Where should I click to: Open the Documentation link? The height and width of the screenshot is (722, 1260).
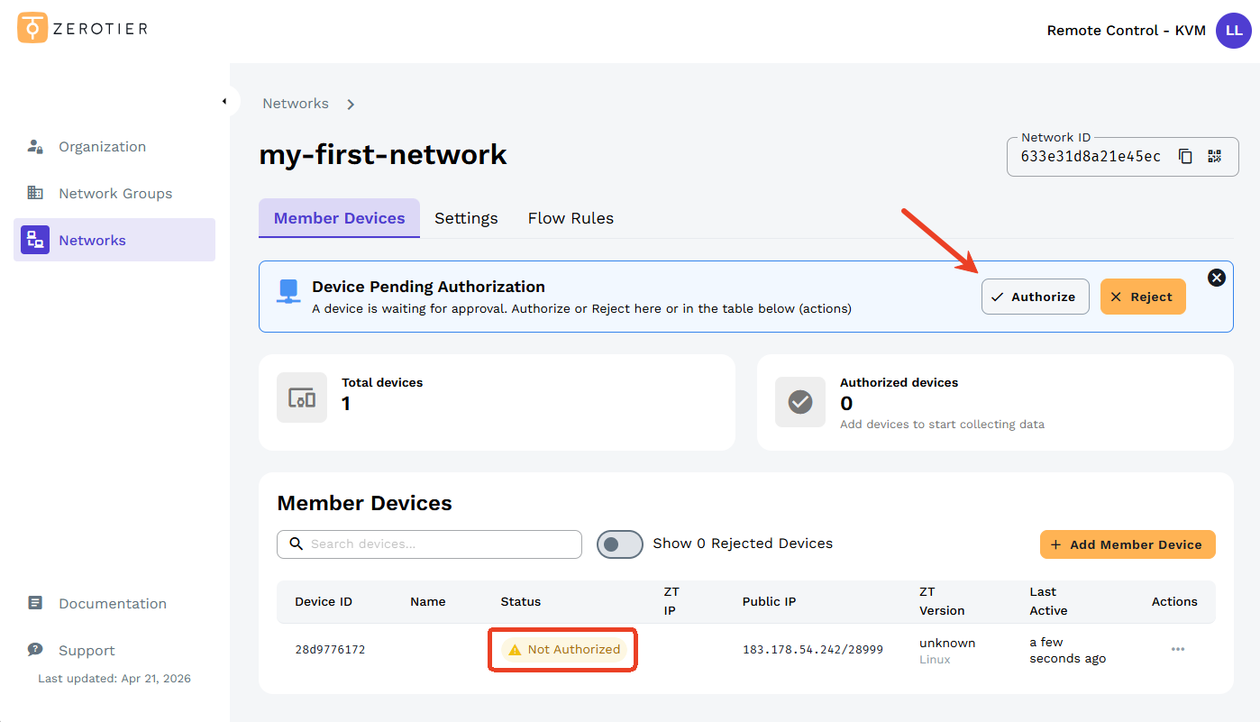pyautogui.click(x=112, y=604)
